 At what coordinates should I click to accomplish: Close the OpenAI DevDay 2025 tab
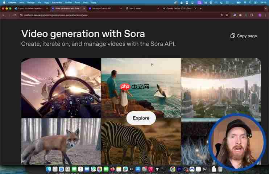[195, 8]
